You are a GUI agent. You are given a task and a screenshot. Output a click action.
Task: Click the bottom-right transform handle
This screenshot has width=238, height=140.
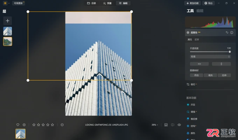click(x=132, y=80)
